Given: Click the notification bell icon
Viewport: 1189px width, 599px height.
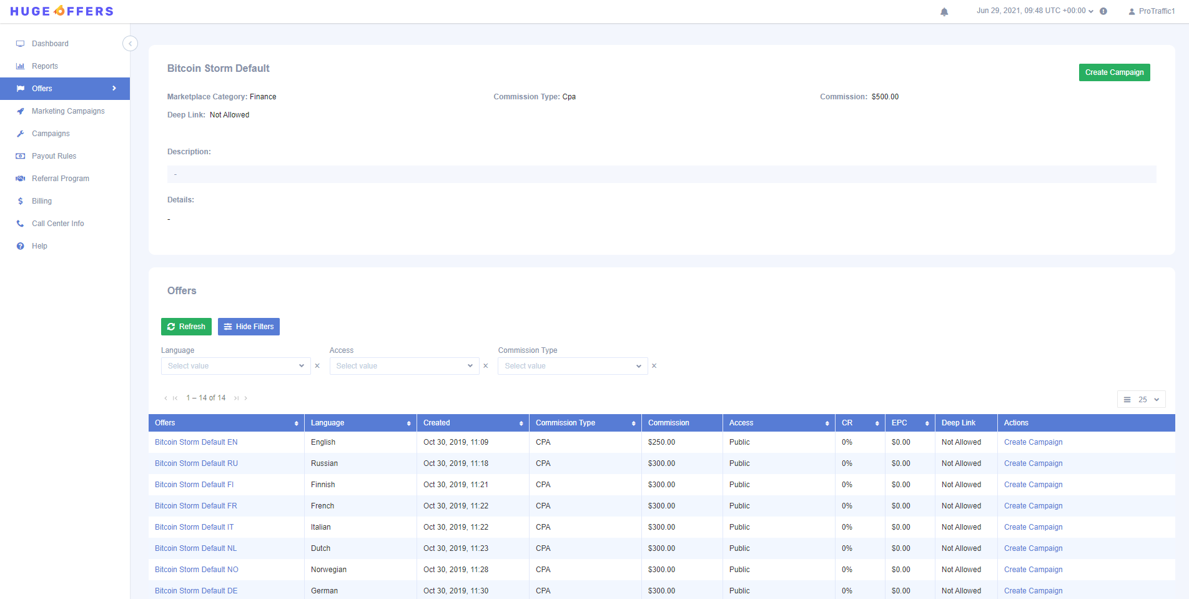Looking at the screenshot, I should (x=944, y=11).
